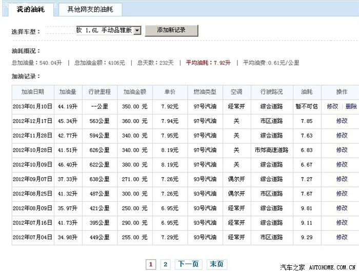This screenshot has height=272, width=359.
Task: Open the 其他网友的油耗 tab
Action: click(x=90, y=9)
